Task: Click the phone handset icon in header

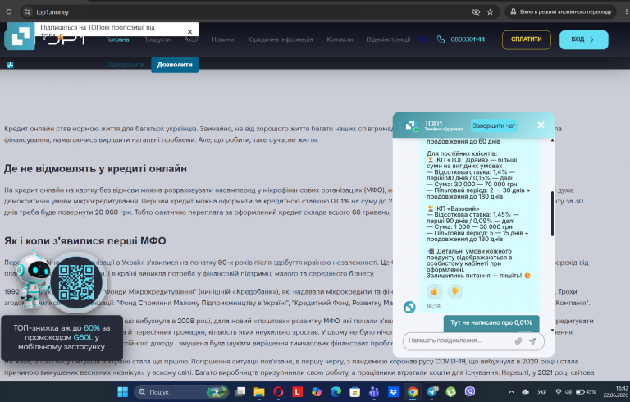Action: tap(441, 39)
